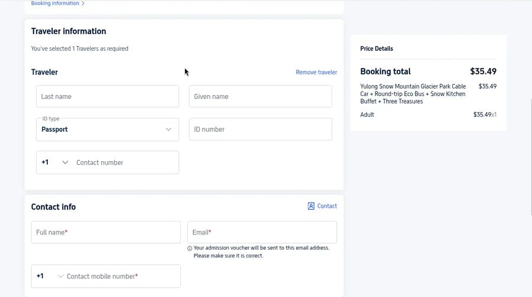
Task: Click the Price Details heading
Action: click(377, 48)
